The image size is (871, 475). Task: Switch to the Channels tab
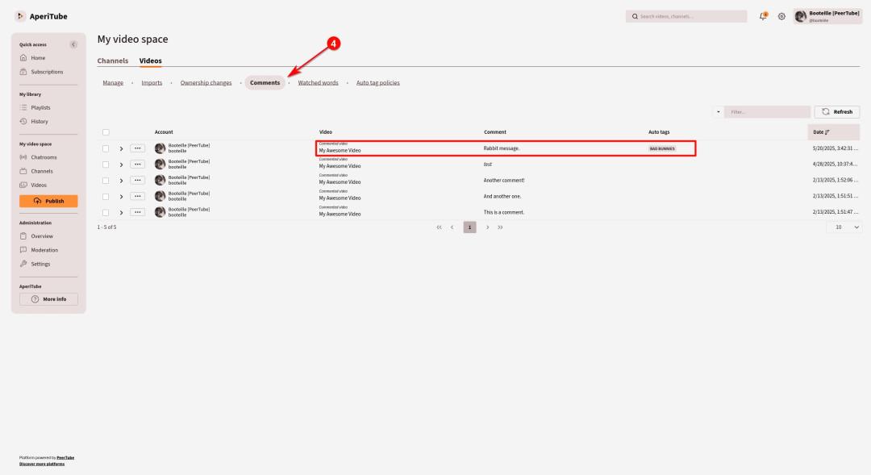(x=113, y=60)
